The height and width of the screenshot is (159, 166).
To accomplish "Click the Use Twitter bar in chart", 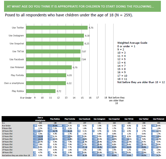I will (57, 28).
